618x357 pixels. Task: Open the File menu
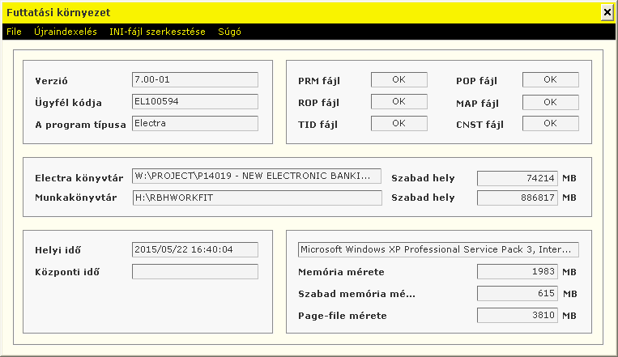pyautogui.click(x=15, y=32)
